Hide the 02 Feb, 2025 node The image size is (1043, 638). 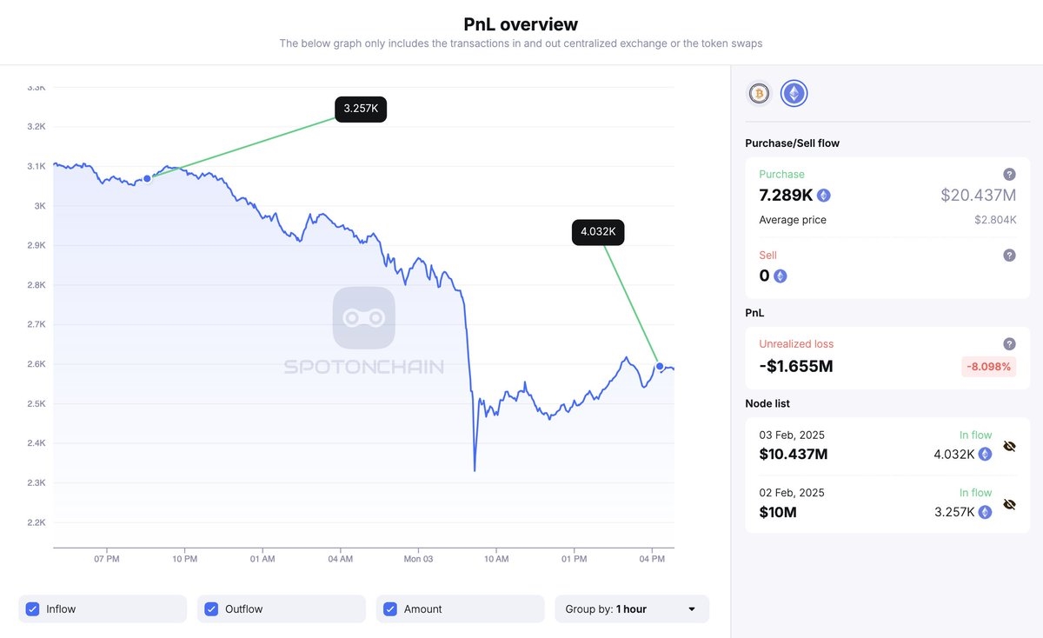coord(1009,504)
